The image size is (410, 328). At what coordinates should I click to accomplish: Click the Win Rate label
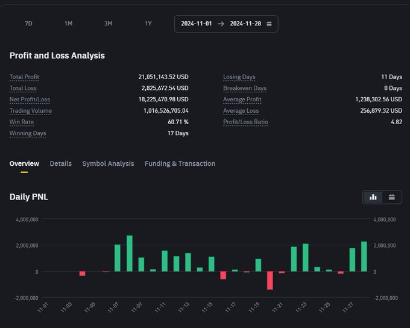(22, 122)
